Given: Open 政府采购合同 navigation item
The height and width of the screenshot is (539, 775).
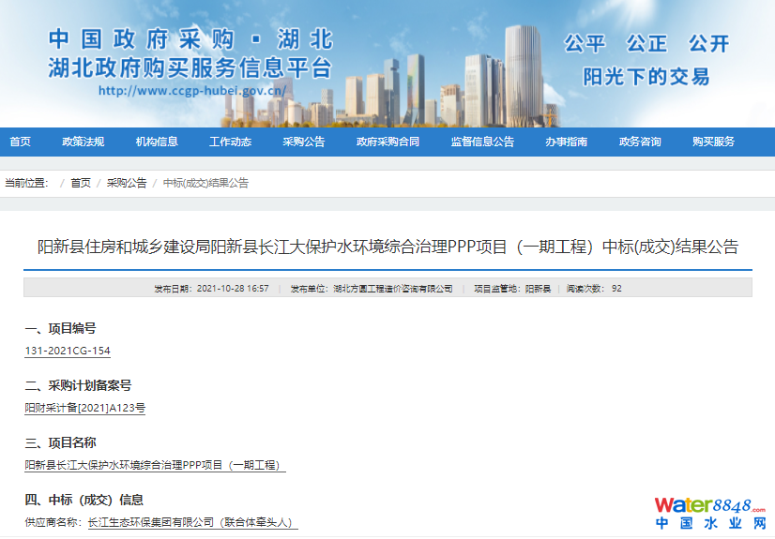Looking at the screenshot, I should [387, 142].
